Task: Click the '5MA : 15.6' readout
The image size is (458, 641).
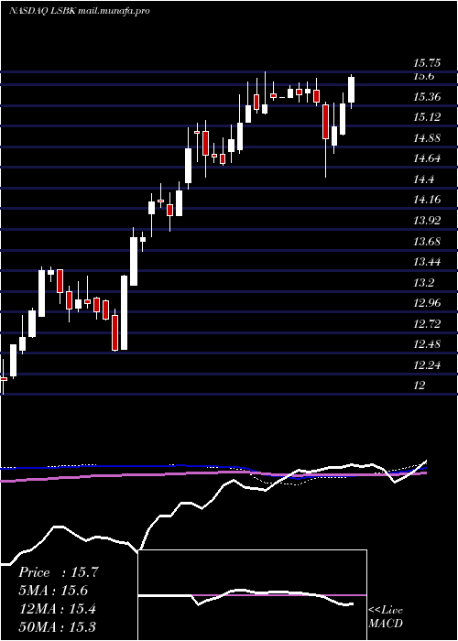Action: 53,591
